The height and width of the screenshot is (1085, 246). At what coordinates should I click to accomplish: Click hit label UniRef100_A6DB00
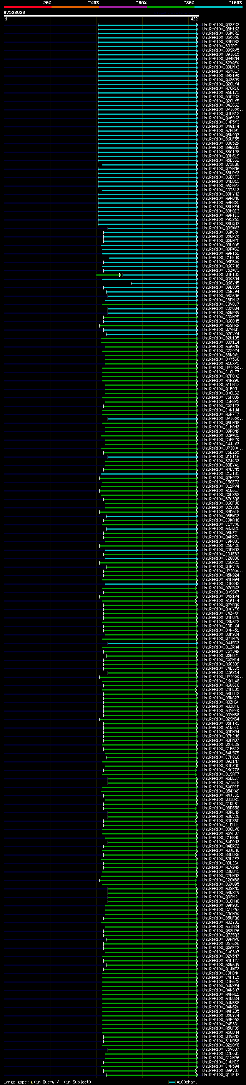click(221, 262)
